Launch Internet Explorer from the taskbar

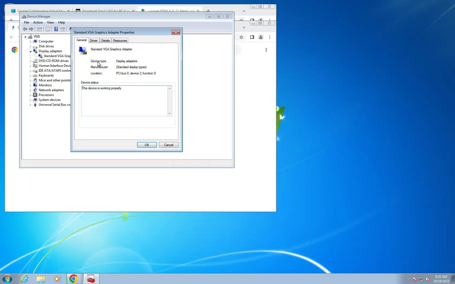click(x=24, y=279)
